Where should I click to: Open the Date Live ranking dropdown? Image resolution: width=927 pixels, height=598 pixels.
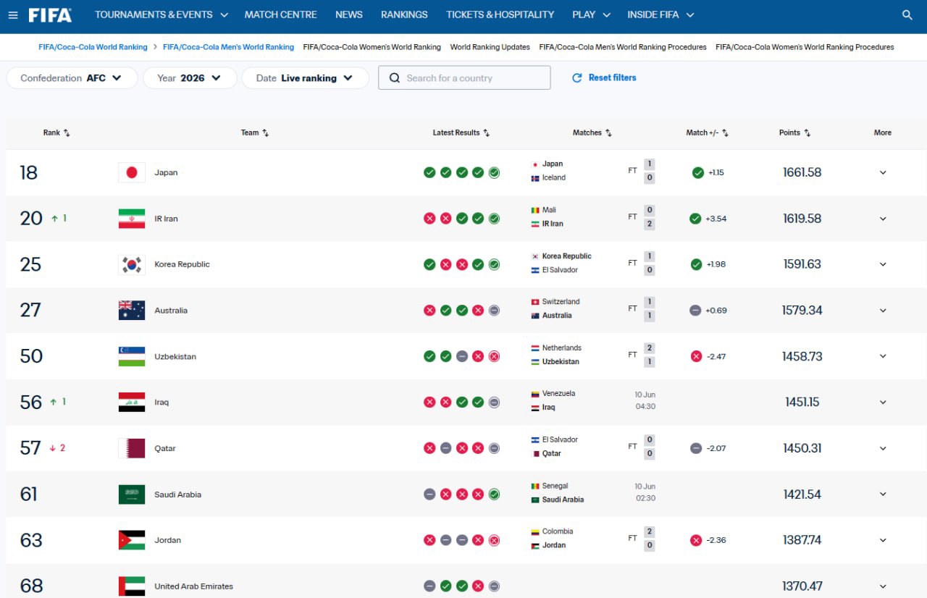tap(305, 78)
